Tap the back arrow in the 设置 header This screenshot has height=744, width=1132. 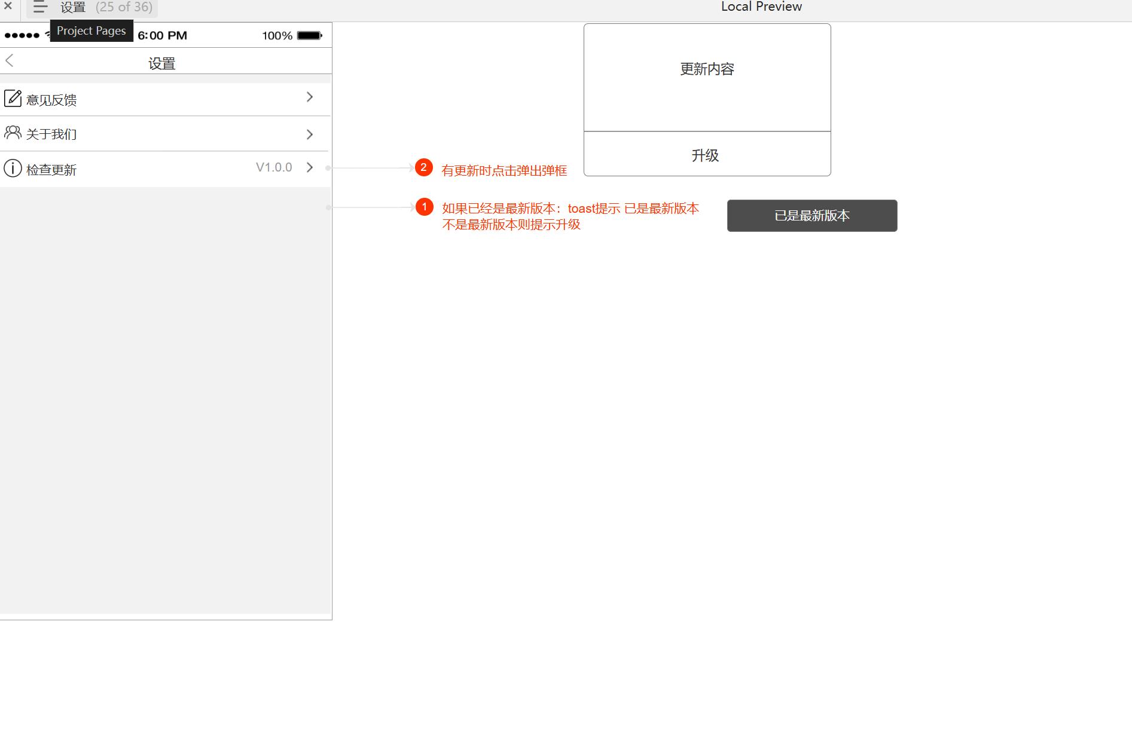[x=10, y=60]
